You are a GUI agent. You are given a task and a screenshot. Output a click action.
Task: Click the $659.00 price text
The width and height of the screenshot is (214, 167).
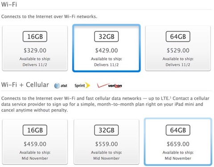pyautogui.click(x=178, y=144)
